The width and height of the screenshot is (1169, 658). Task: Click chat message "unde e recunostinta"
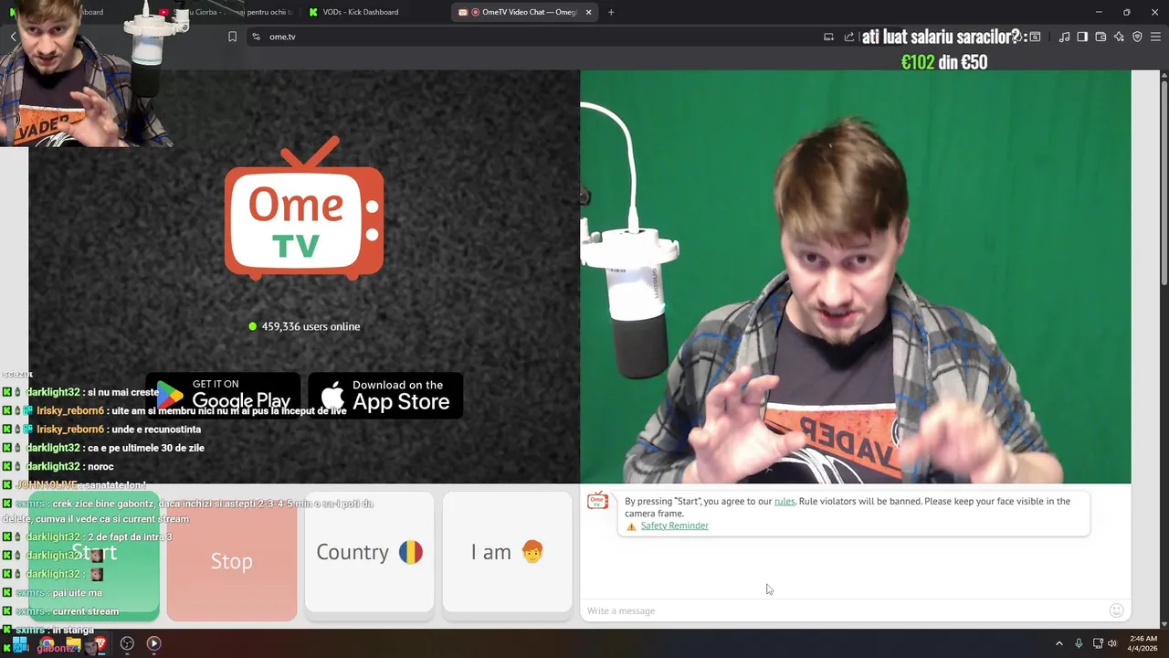(x=156, y=430)
